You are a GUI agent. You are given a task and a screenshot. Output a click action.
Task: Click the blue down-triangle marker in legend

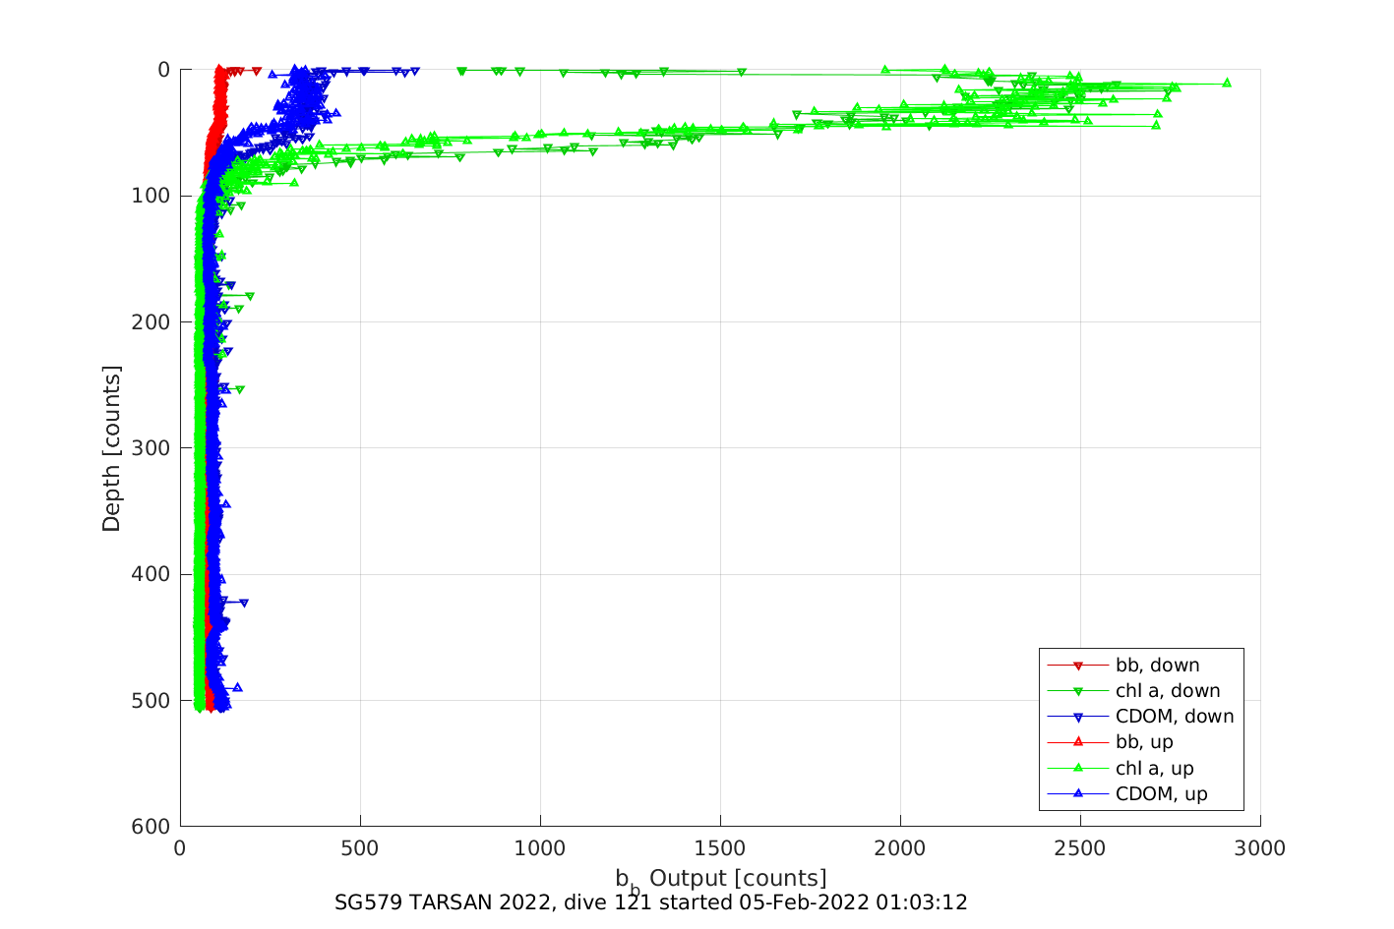point(1077,717)
